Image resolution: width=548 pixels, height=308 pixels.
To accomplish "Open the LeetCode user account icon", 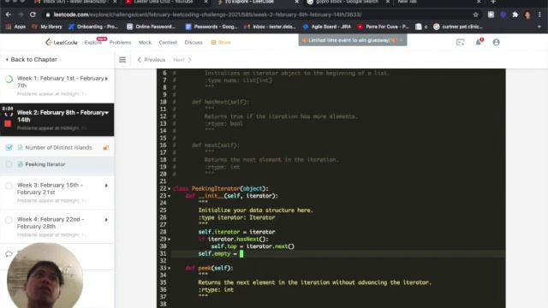I will [x=496, y=42].
